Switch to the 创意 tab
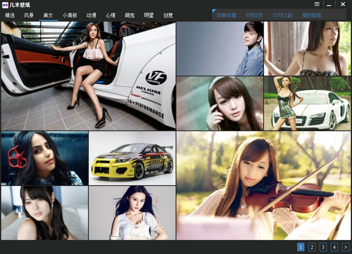Screen dimensions: 352x254 click(x=168, y=15)
